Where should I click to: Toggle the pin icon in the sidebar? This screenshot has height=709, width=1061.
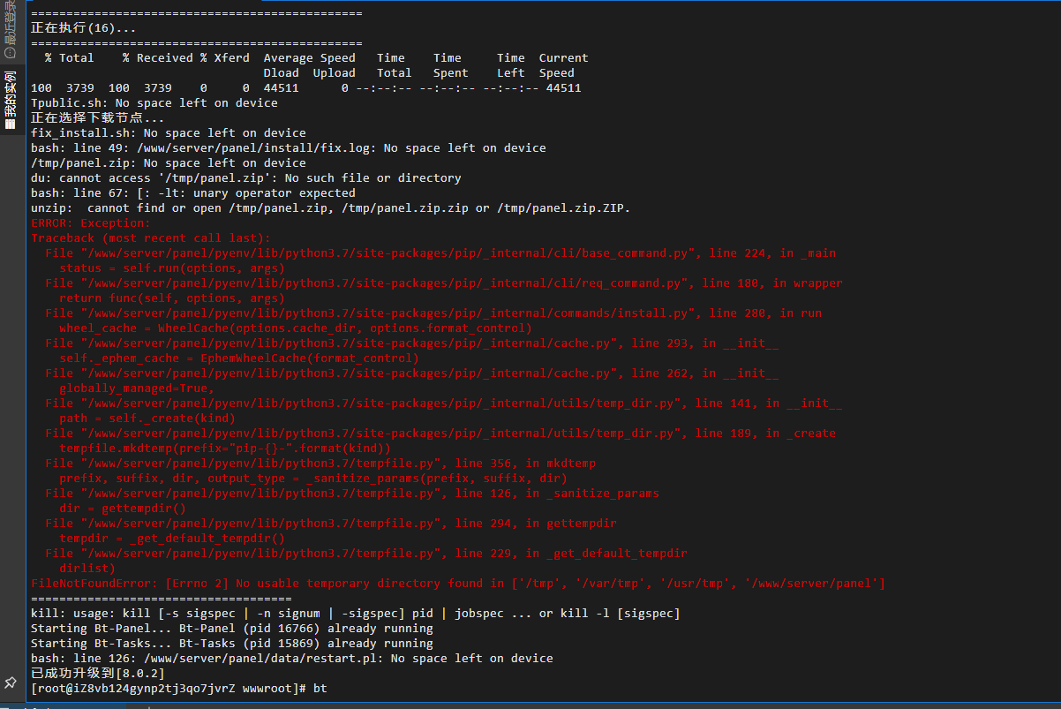pos(10,683)
